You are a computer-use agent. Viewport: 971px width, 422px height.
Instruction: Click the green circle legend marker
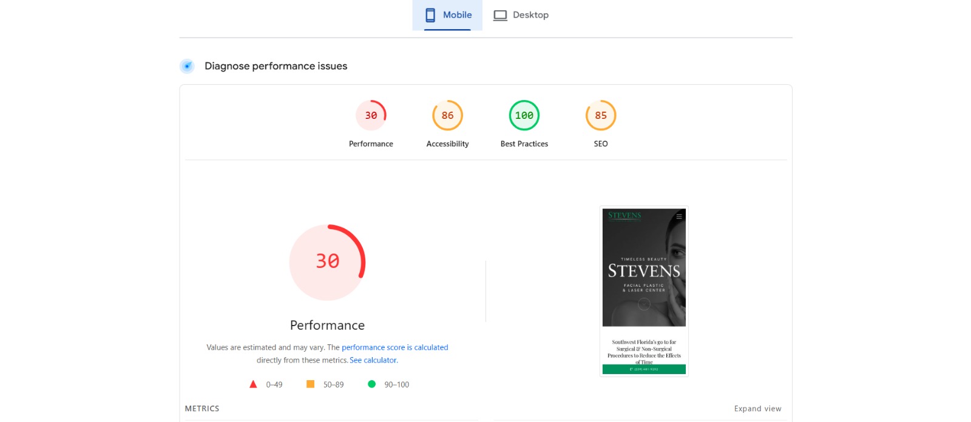click(371, 384)
